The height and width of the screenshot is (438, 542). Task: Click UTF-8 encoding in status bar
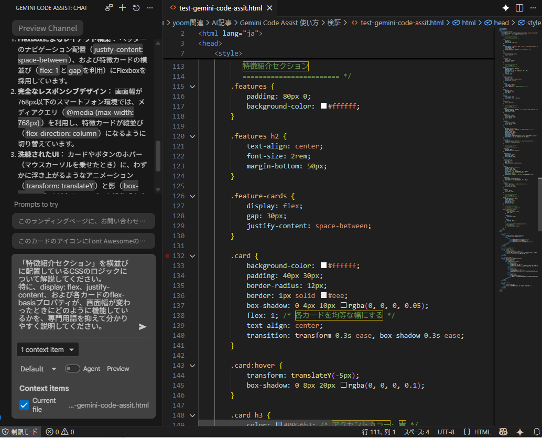click(446, 432)
